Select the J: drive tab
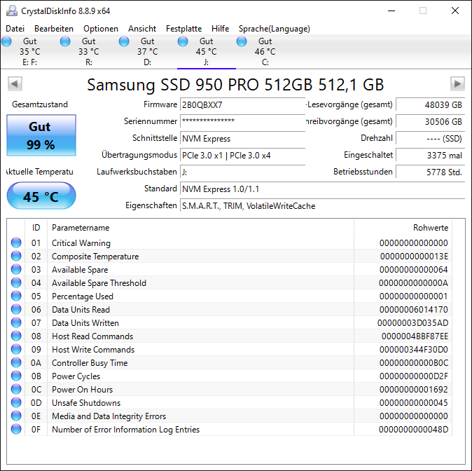This screenshot has width=472, height=471. pyautogui.click(x=206, y=52)
